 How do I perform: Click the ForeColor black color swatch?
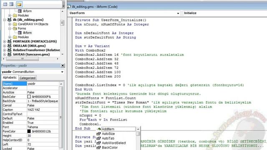tap(29, 131)
